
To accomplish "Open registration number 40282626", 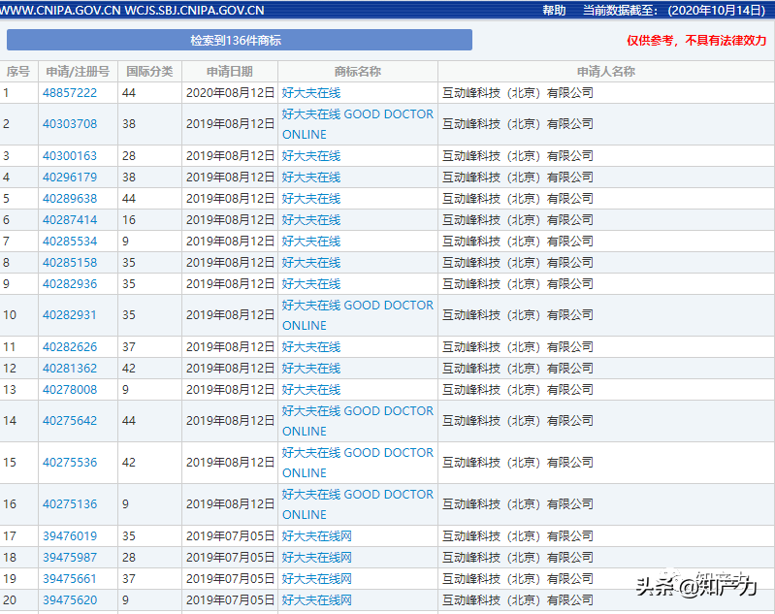I will point(70,347).
